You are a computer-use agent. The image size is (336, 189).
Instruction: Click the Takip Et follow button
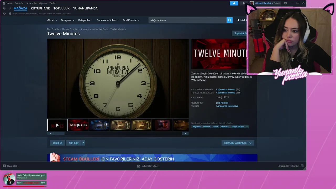pos(57,143)
